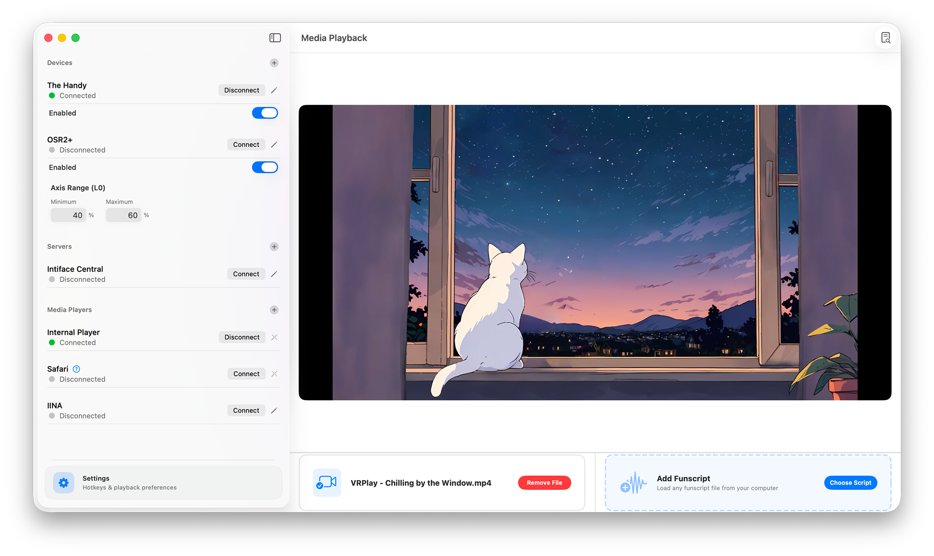This screenshot has width=934, height=556.
Task: Remove Safari from media players
Action: [x=275, y=374]
